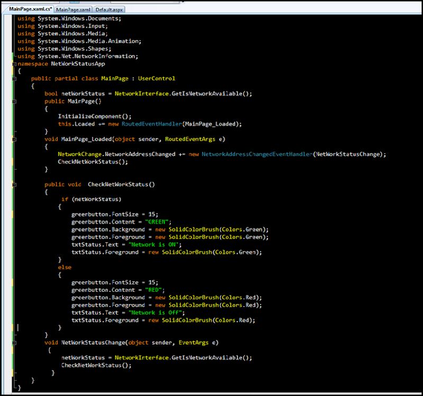Fold the NetWorkStatusChange method block

[15, 343]
